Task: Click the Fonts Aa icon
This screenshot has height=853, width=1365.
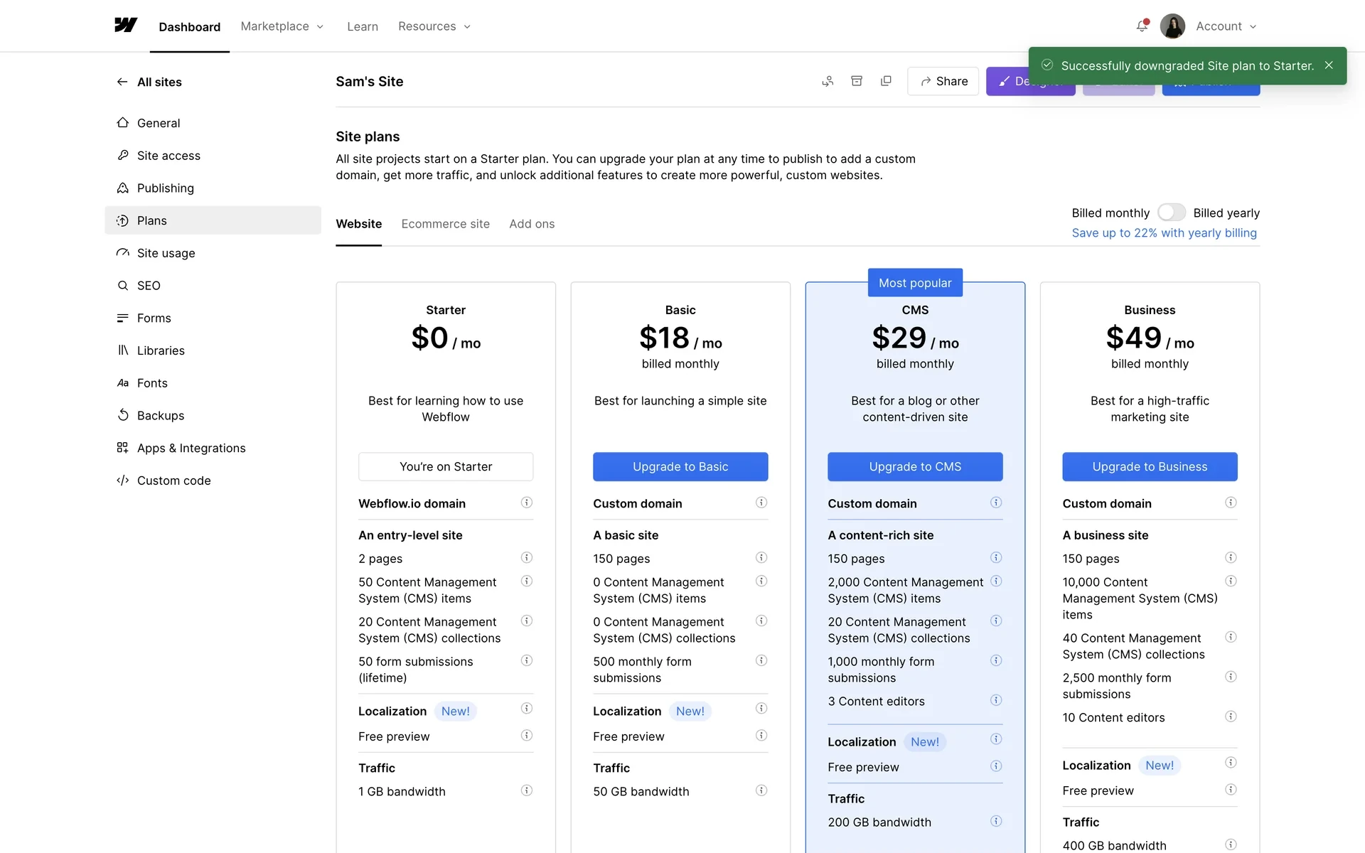Action: [122, 382]
